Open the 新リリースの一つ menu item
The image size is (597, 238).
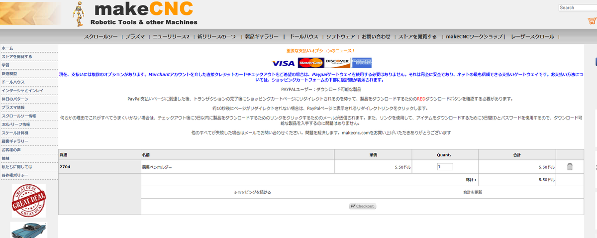click(216, 36)
